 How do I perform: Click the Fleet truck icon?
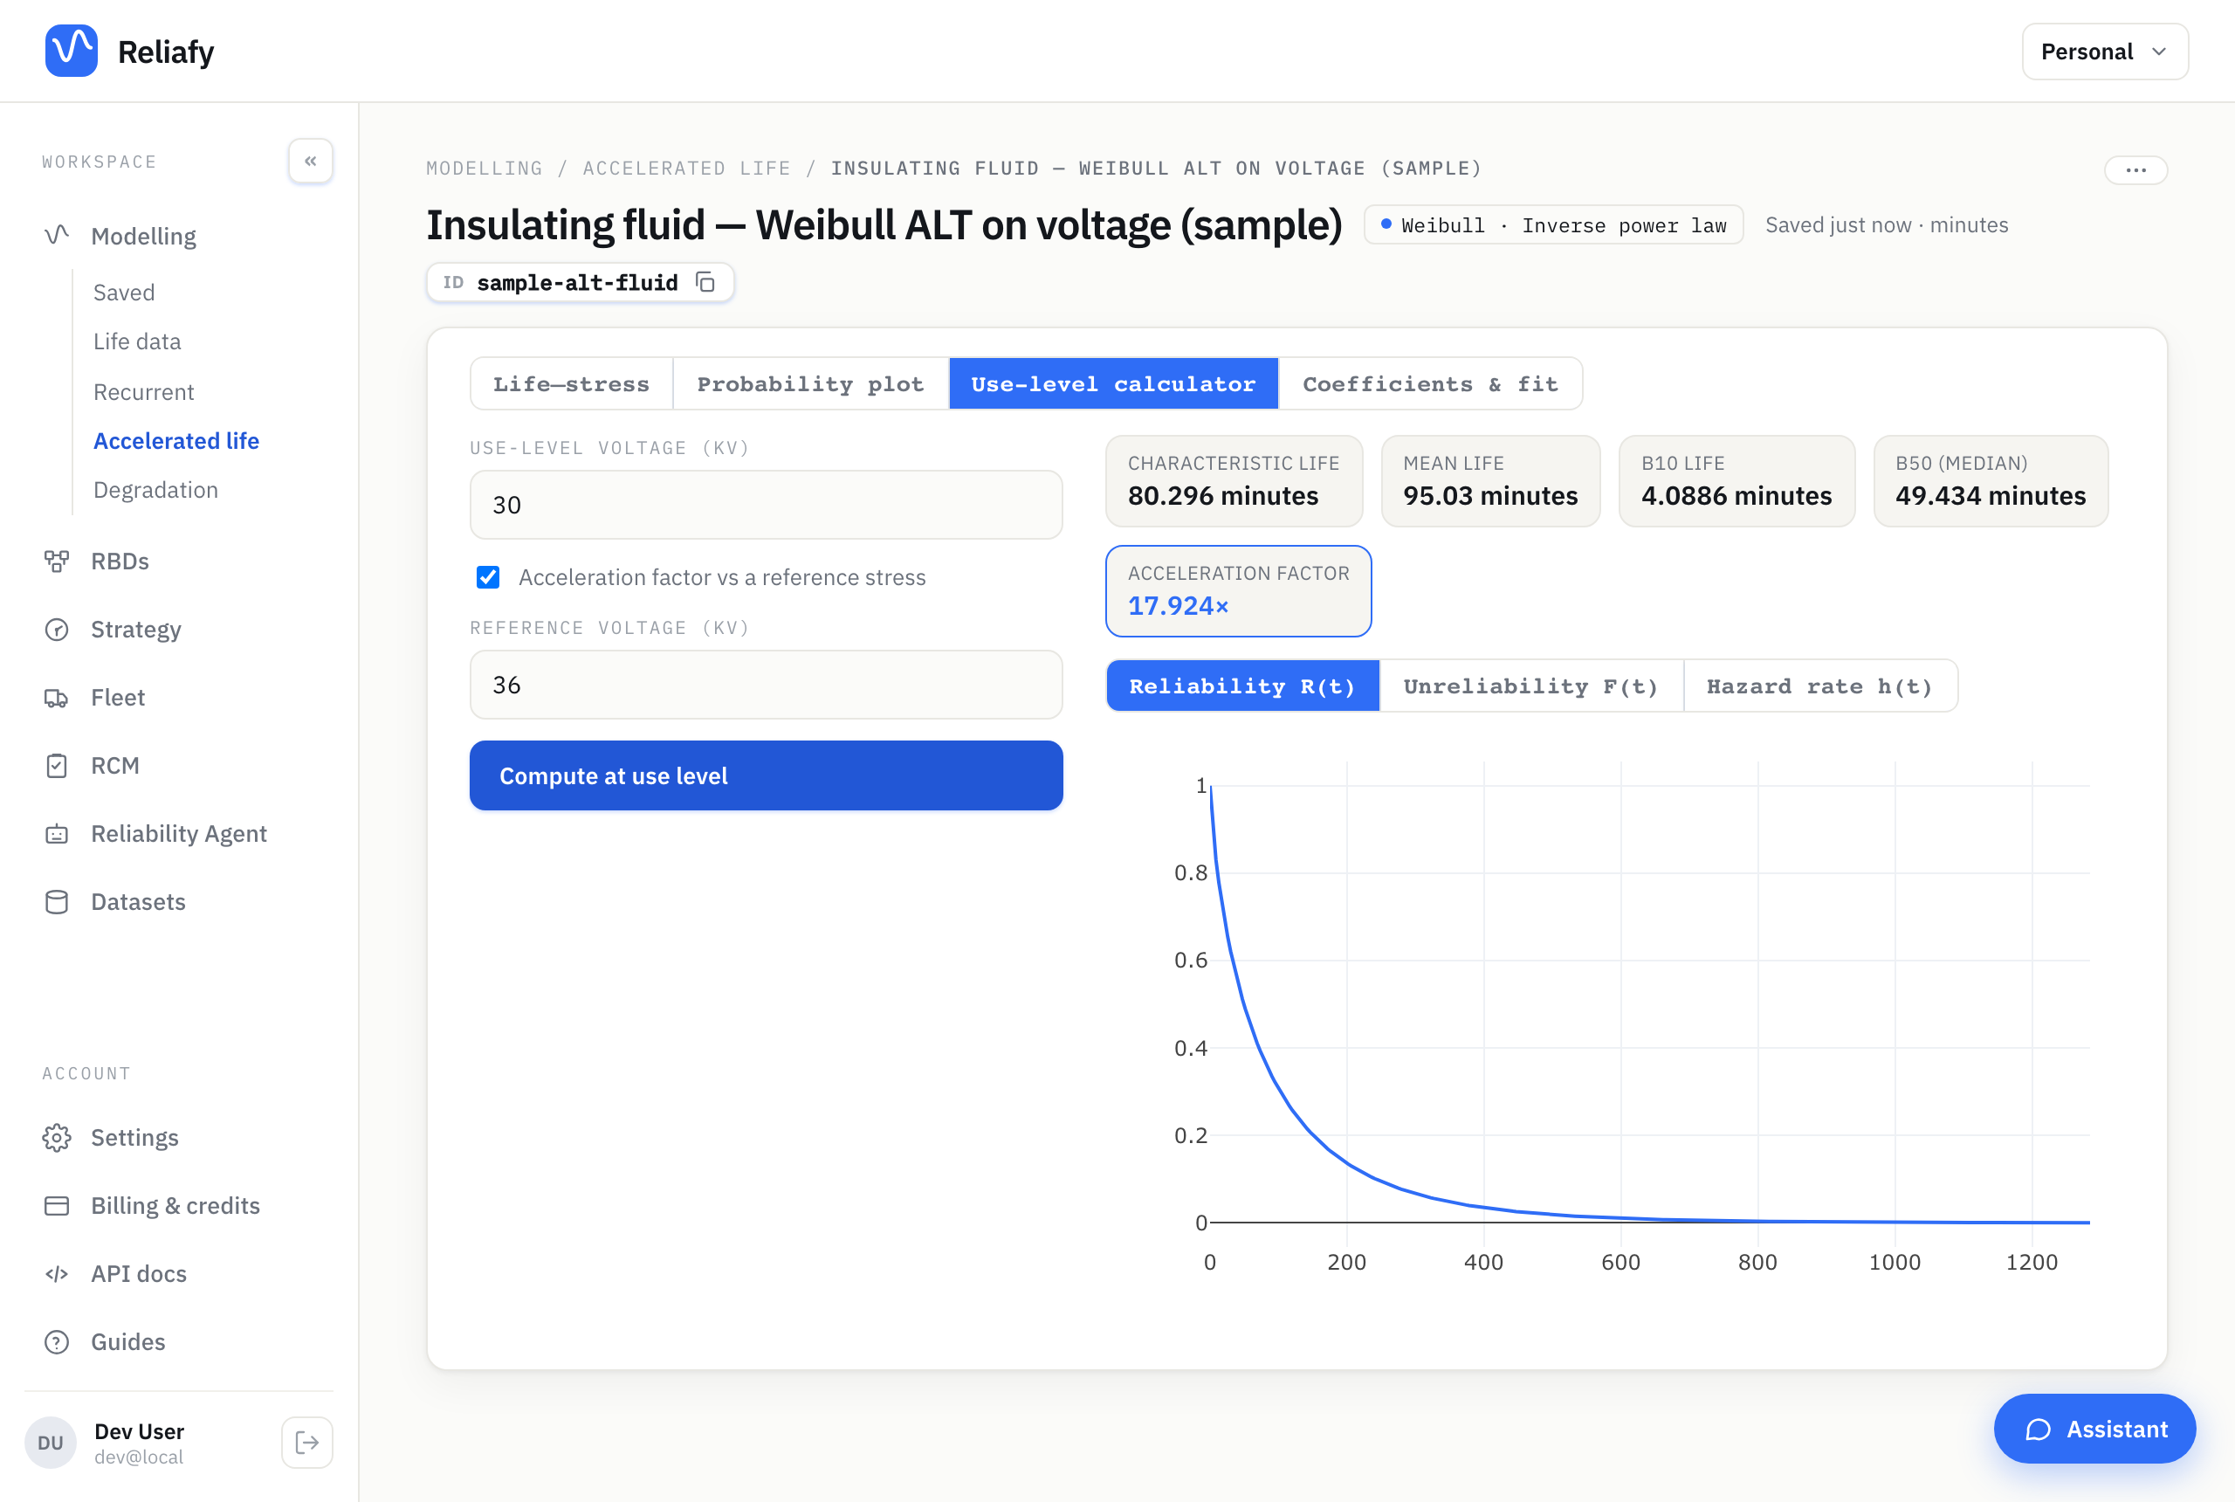coord(57,698)
